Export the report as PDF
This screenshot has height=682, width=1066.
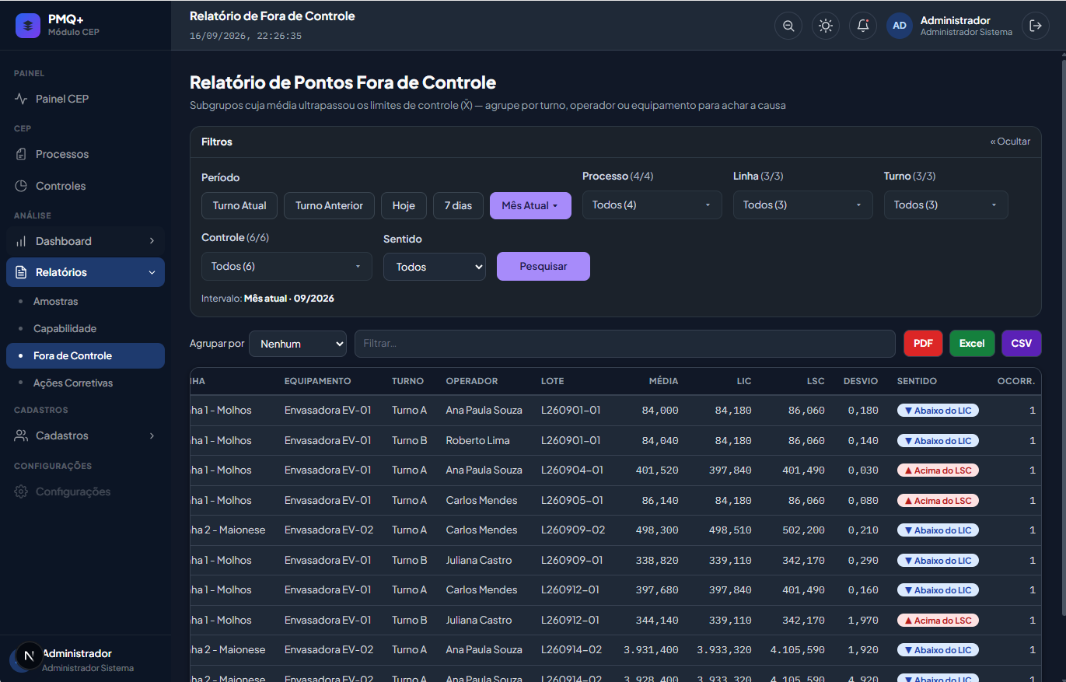[x=923, y=343]
